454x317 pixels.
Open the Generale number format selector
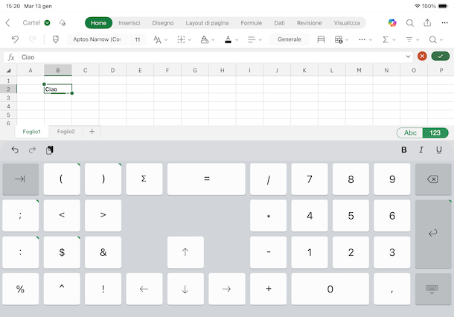click(x=290, y=39)
